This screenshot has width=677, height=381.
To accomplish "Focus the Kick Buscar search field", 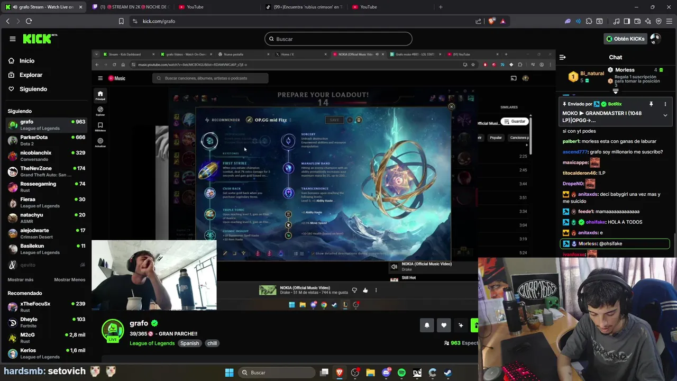I will coord(338,39).
